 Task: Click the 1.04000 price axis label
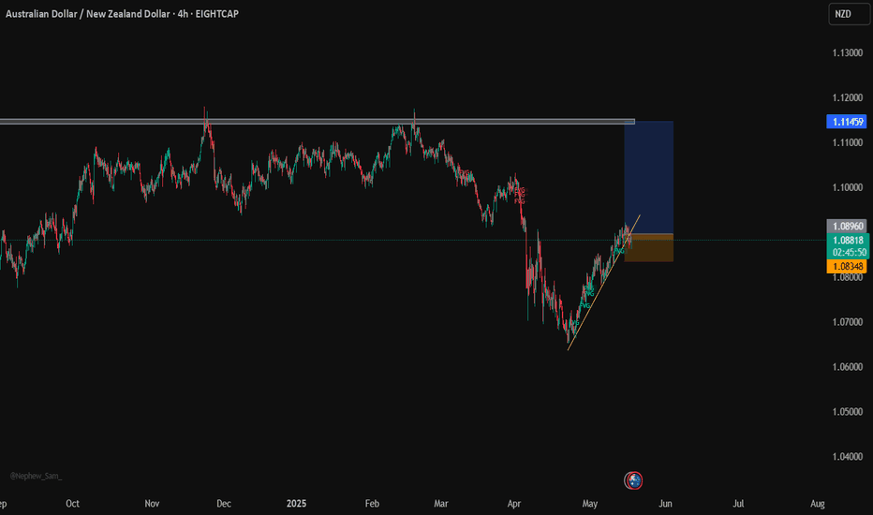point(848,457)
